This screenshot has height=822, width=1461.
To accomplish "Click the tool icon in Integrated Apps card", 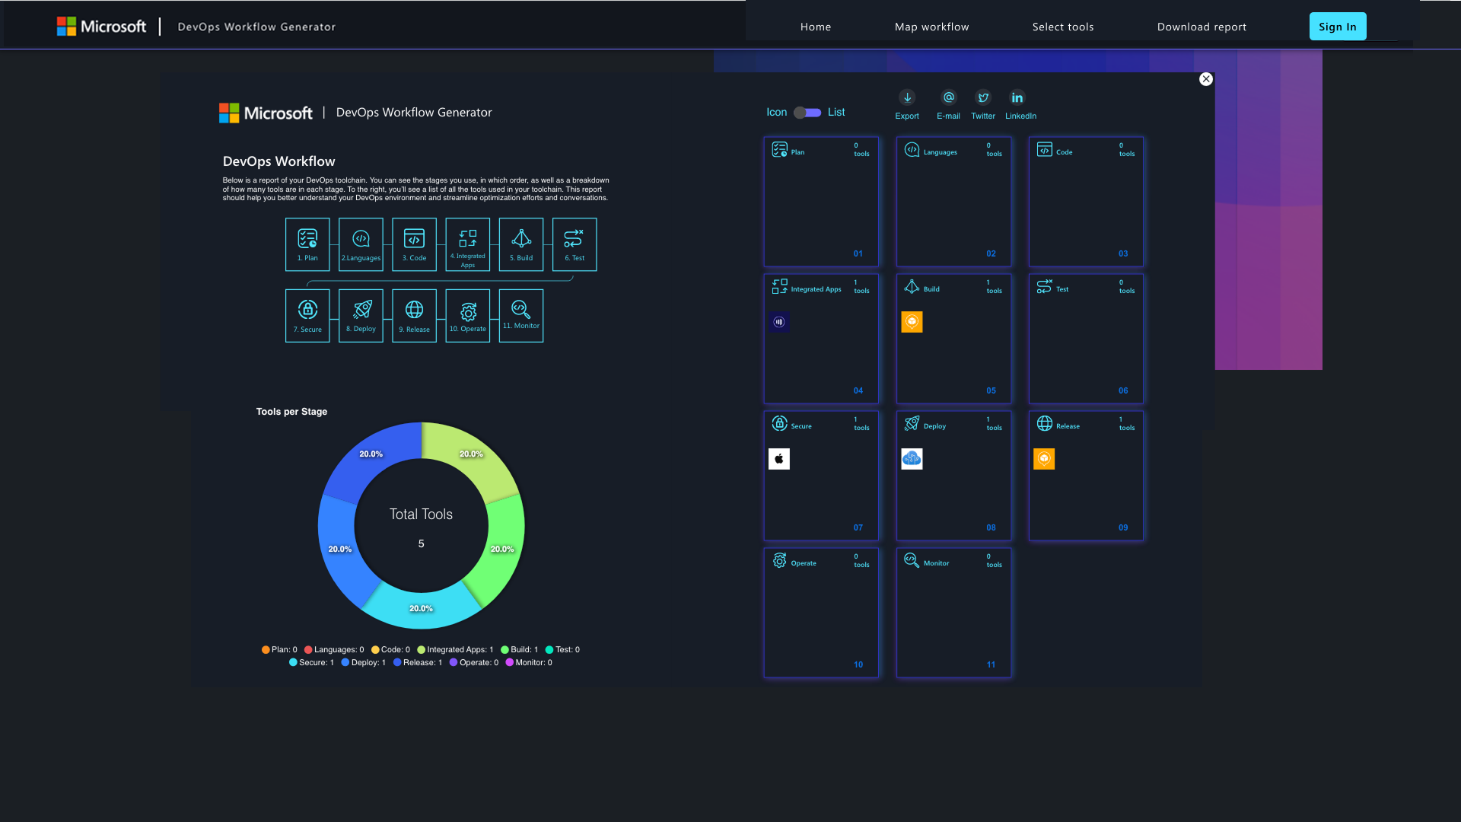I will [x=779, y=322].
